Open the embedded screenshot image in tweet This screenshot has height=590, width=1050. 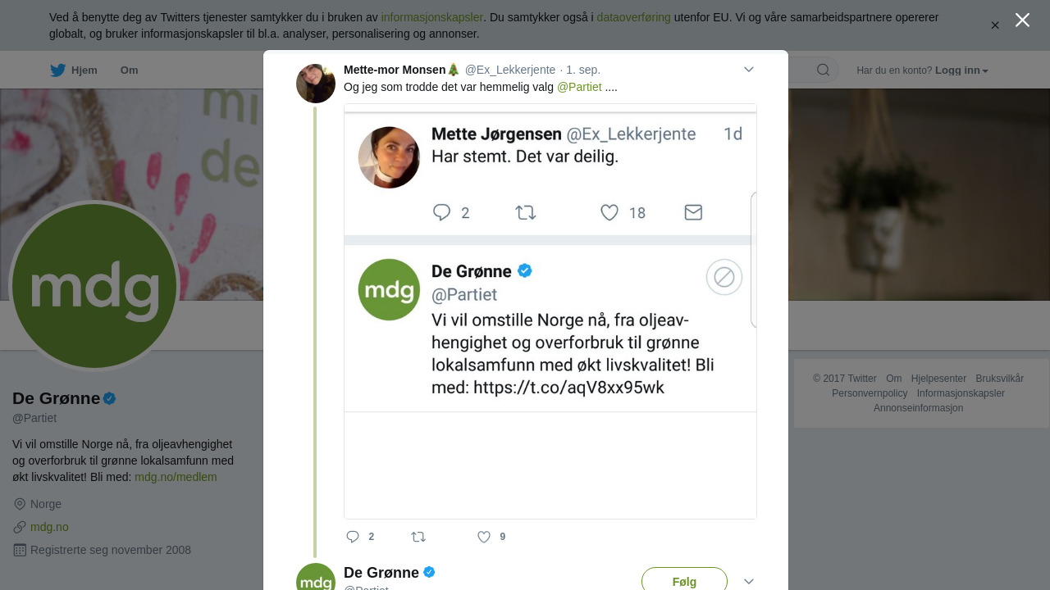point(550,311)
